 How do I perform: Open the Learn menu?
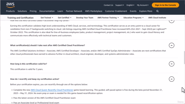coord(60,11)
